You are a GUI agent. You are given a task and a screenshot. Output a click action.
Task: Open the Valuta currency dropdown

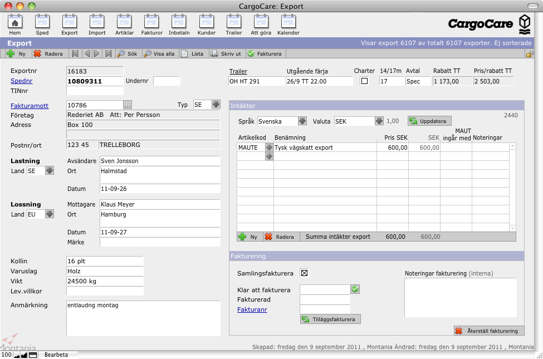(379, 121)
